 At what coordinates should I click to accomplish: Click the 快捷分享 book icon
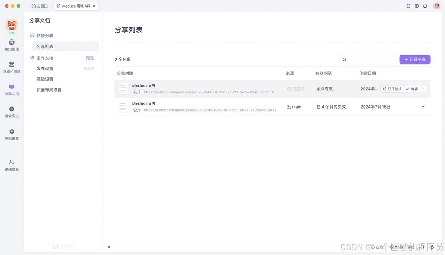32,36
